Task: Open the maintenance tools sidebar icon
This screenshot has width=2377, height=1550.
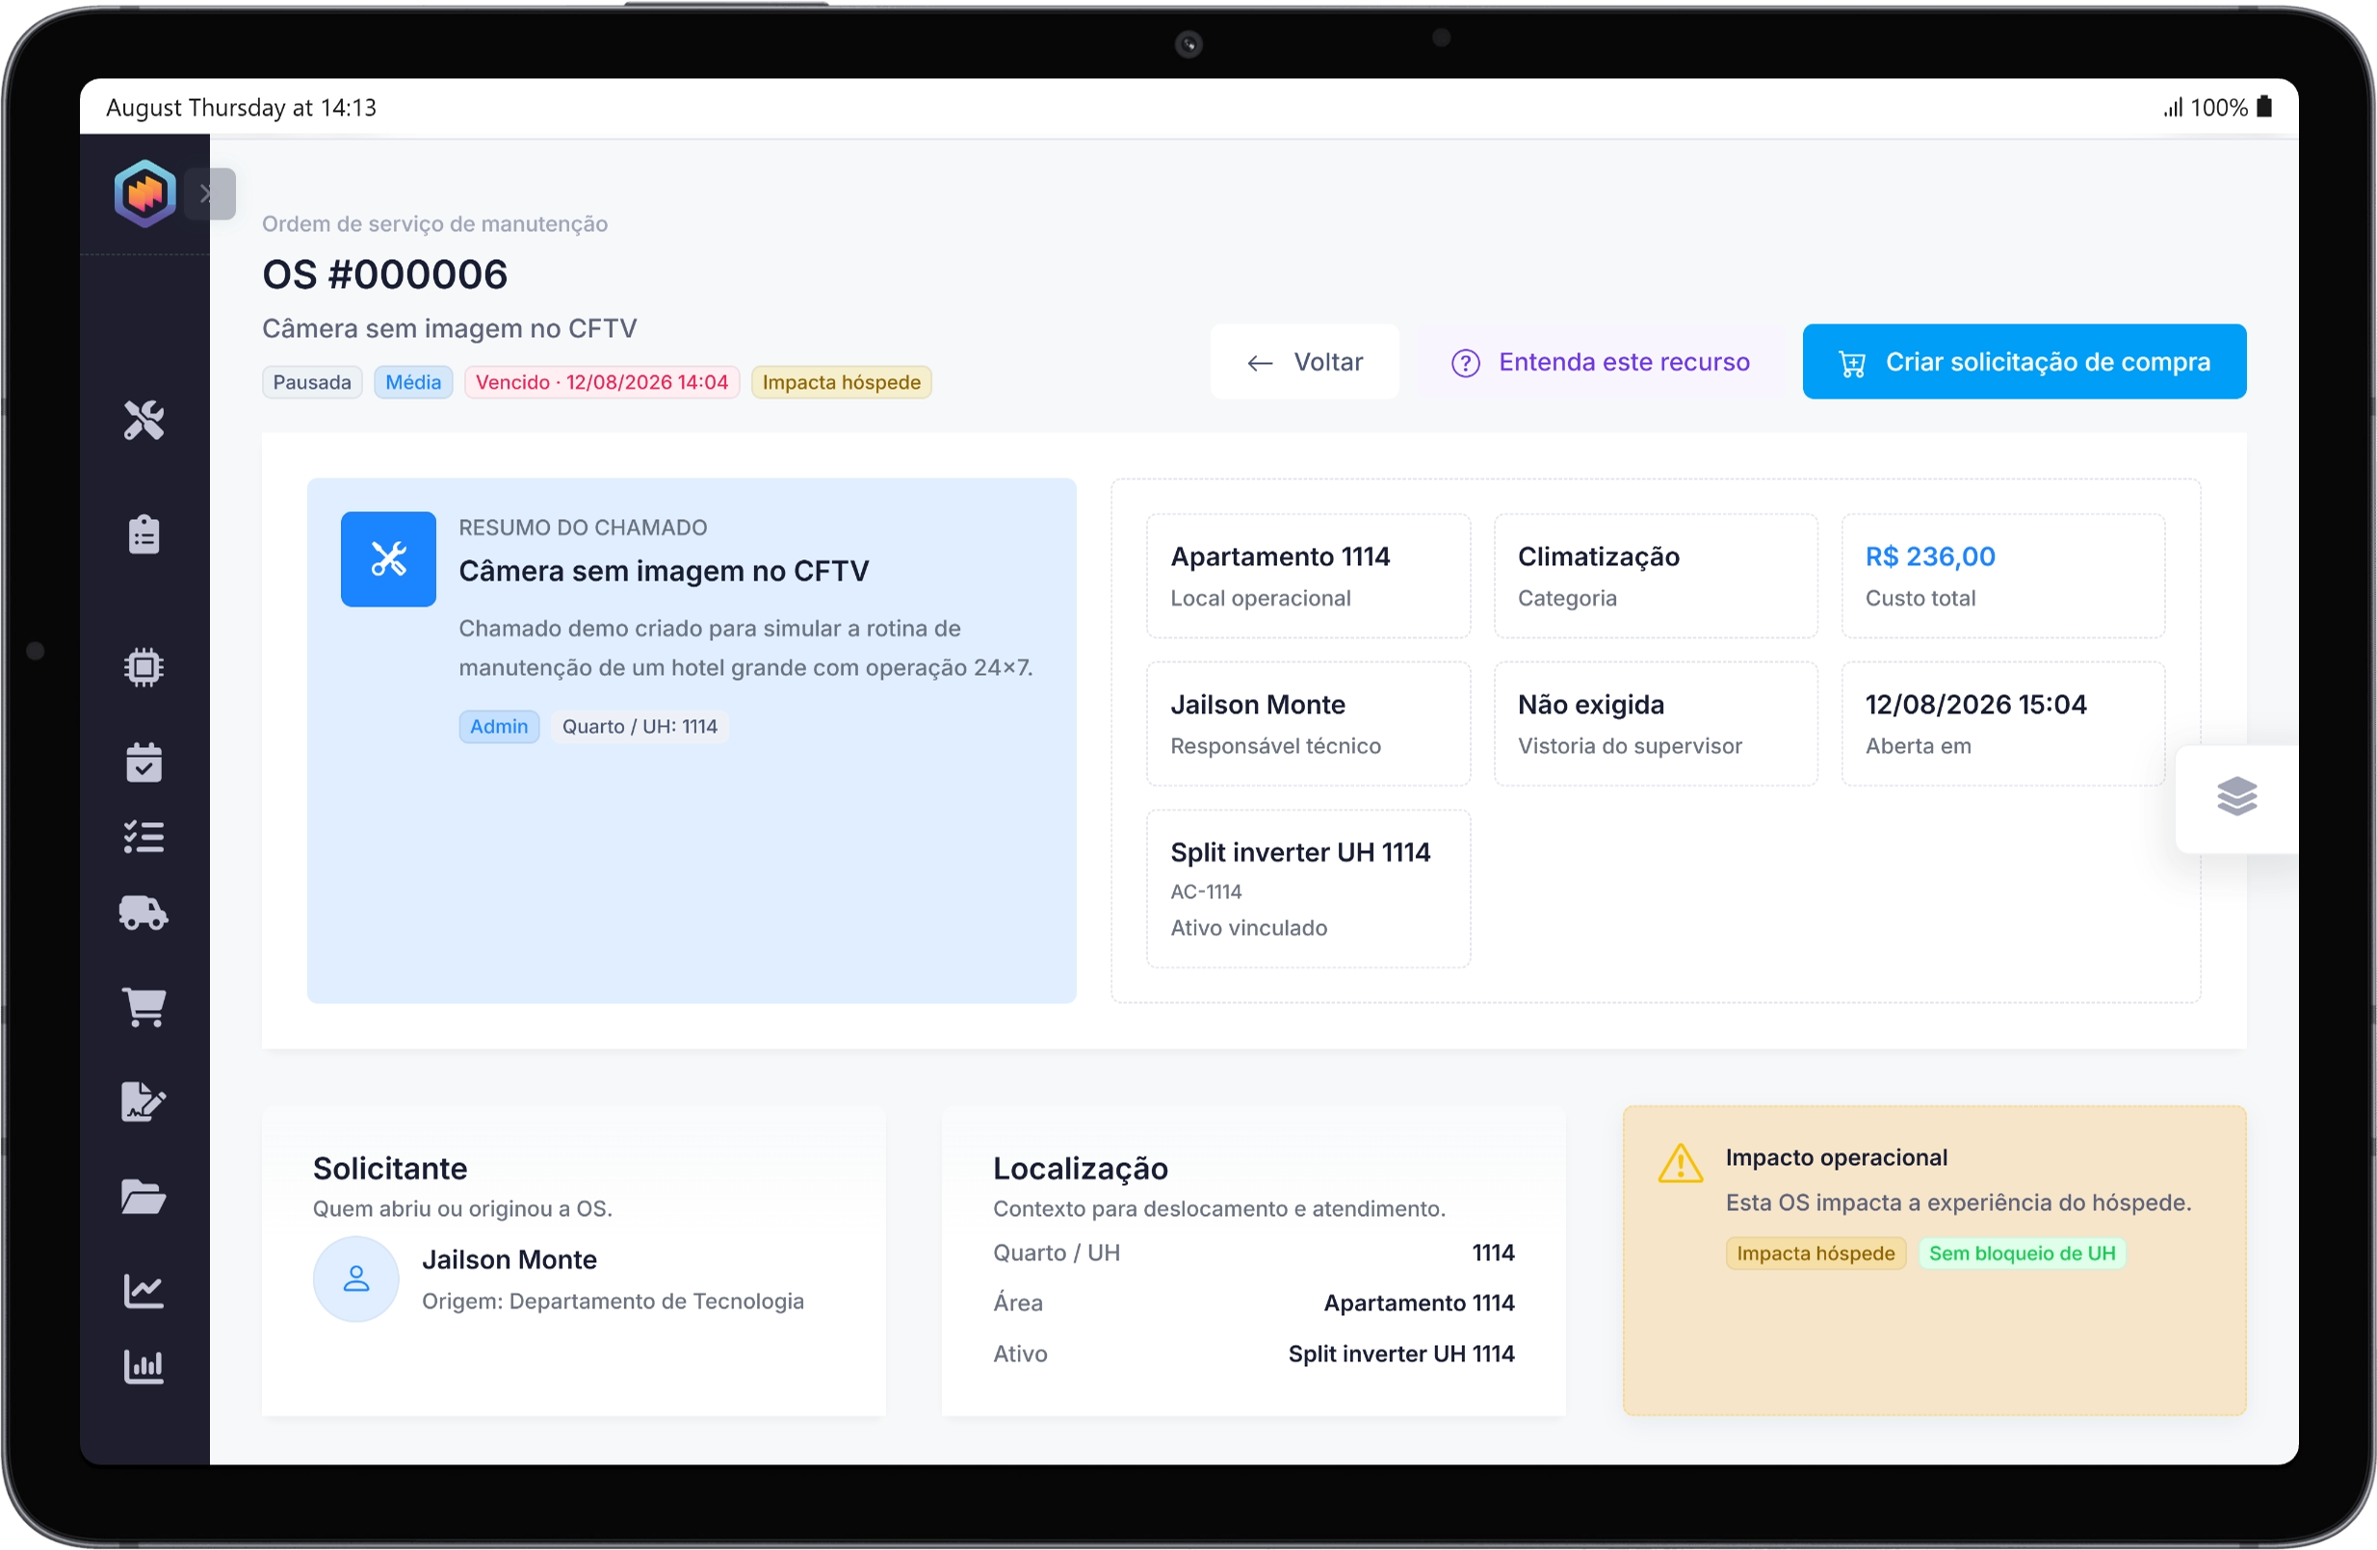Action: 144,420
